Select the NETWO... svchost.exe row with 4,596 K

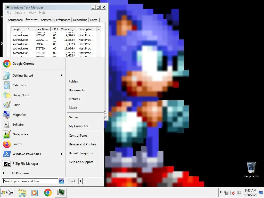[54, 35]
